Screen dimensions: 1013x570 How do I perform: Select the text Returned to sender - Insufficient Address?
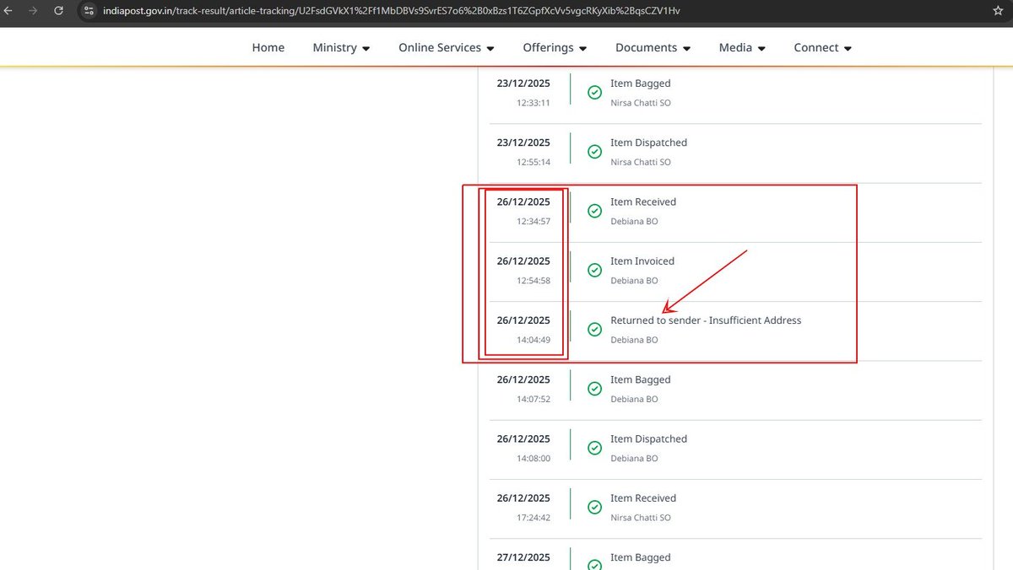pos(706,320)
